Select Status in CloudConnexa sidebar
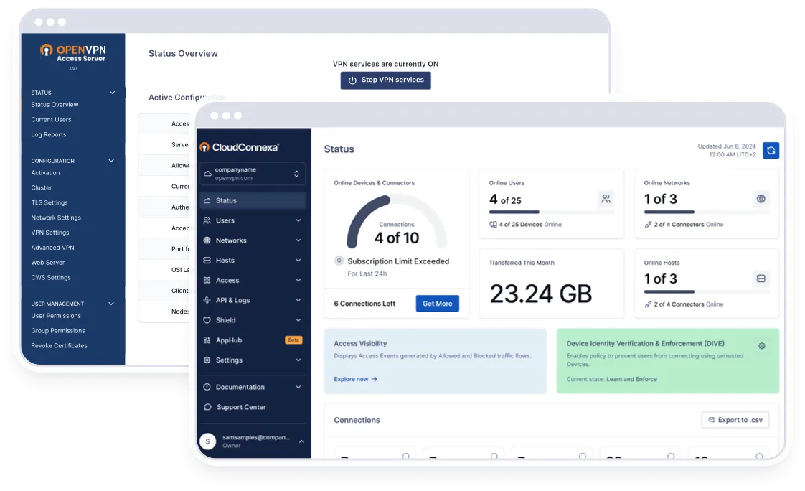The image size is (805, 491). pyautogui.click(x=253, y=200)
